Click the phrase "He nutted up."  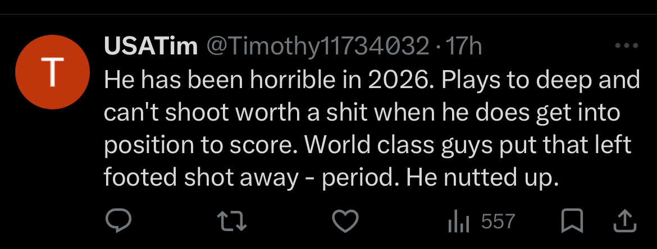[482, 177]
